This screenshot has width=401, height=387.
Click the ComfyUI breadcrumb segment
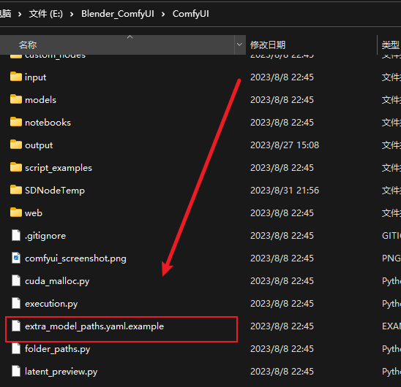tap(191, 14)
